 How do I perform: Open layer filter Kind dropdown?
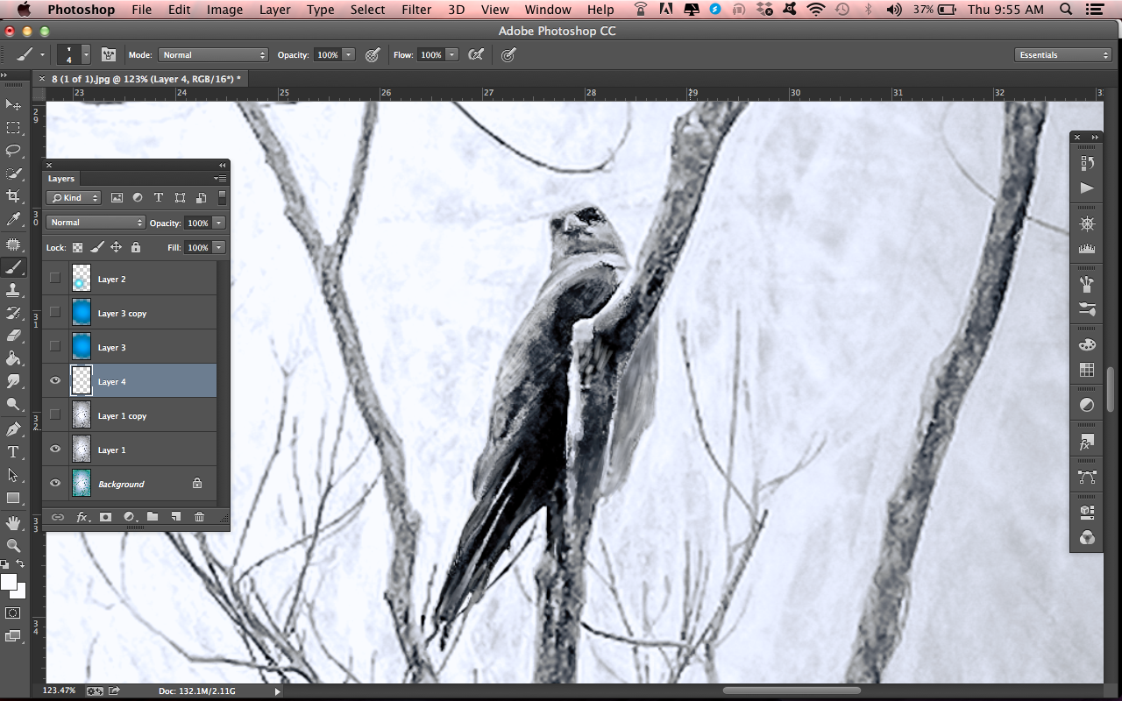tap(75, 198)
